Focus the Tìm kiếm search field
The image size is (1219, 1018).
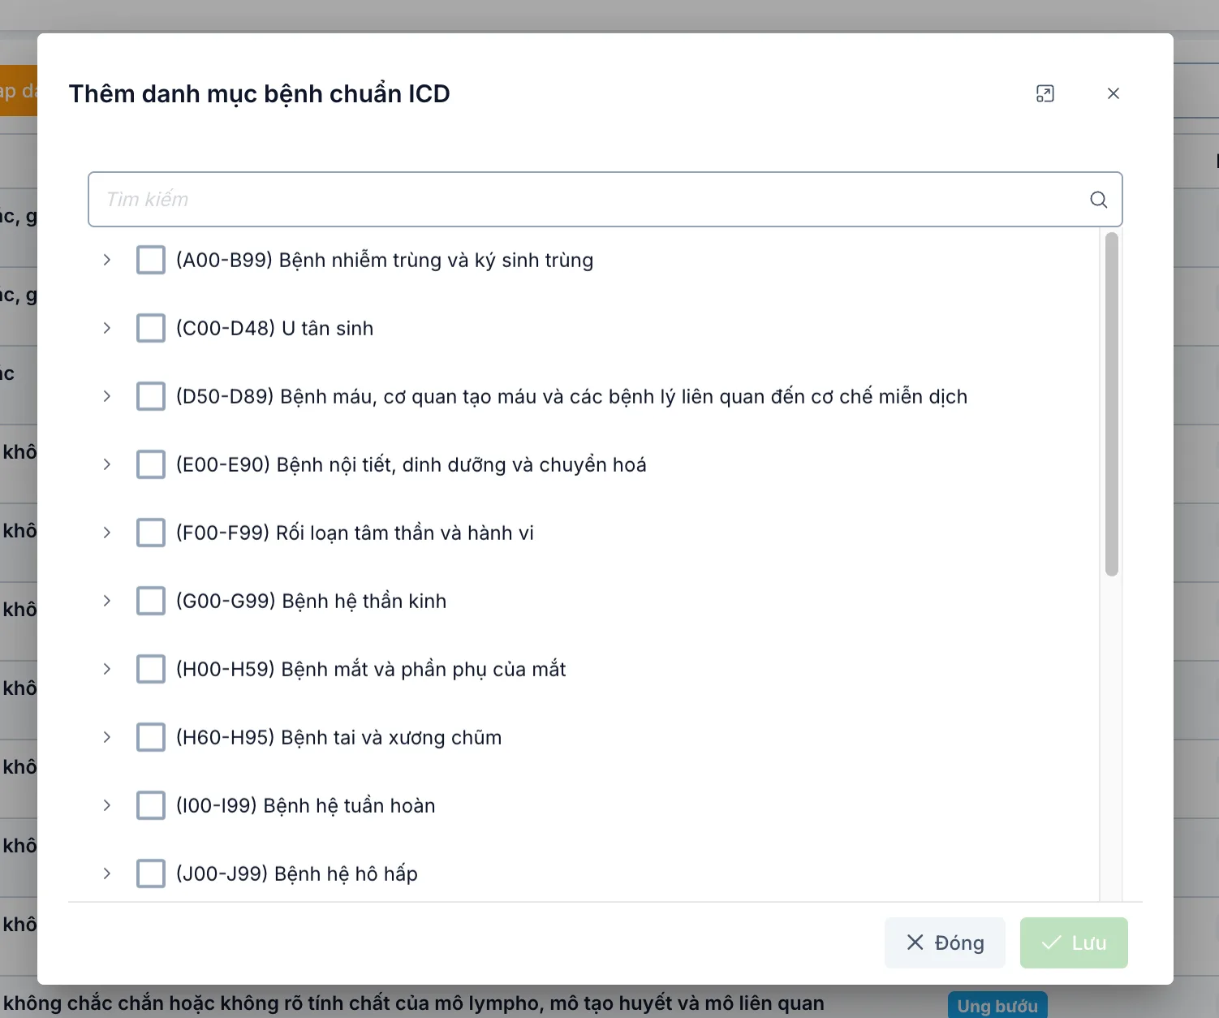click(605, 200)
